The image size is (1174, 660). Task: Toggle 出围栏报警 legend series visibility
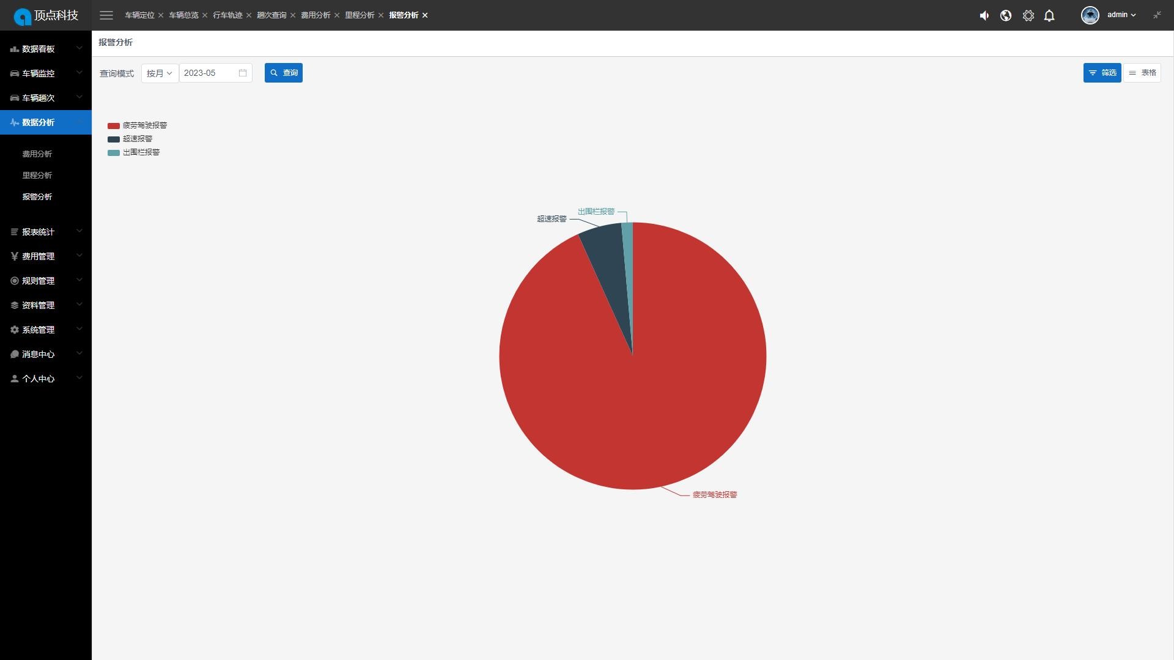pos(133,152)
